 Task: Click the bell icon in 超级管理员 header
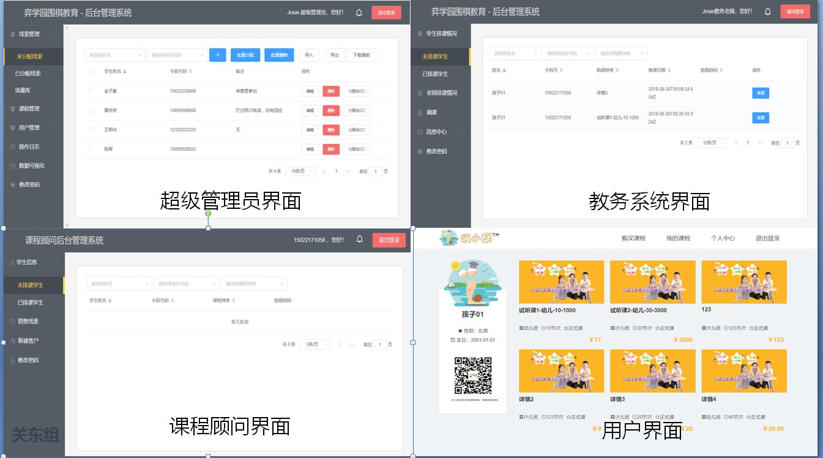click(359, 12)
